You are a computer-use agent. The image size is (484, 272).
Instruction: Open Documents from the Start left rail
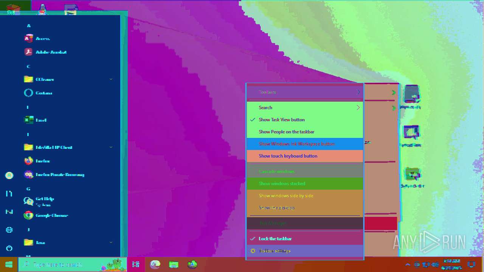tap(9, 193)
